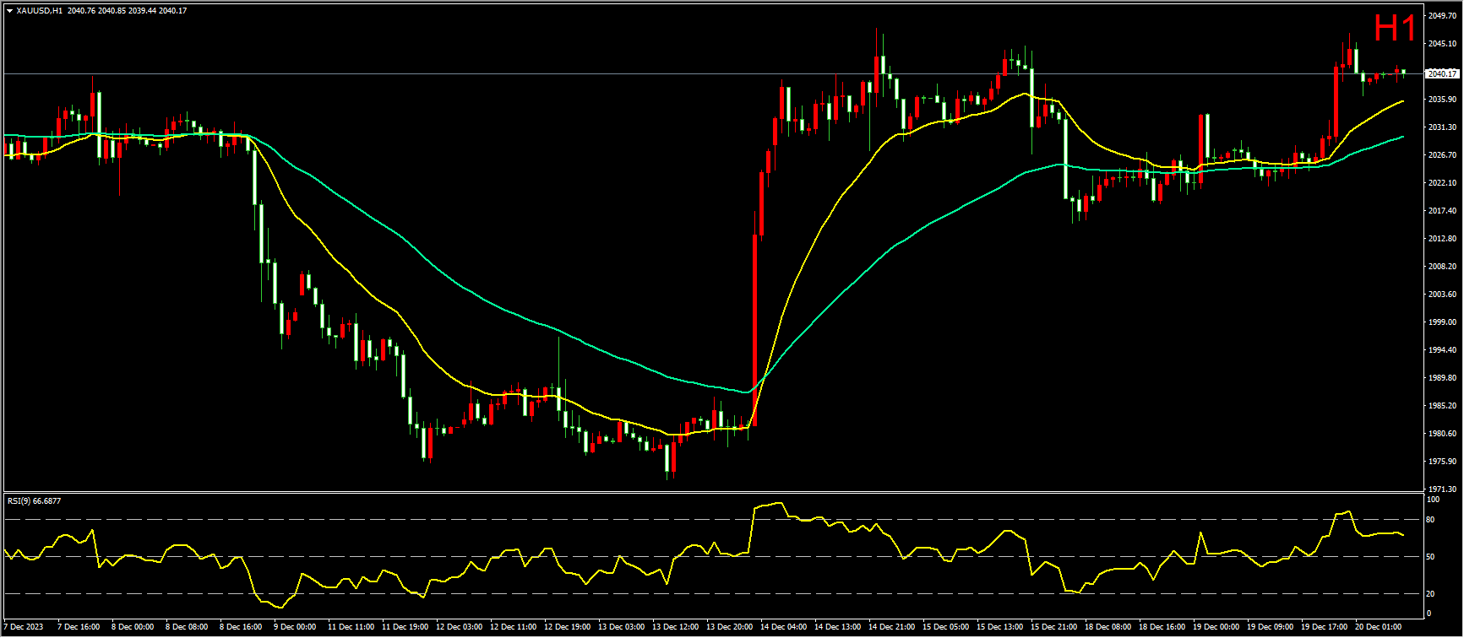Screen dimensions: 1464x638
Task: Click the 15 Dec 13:00 time label
Action: point(999,627)
